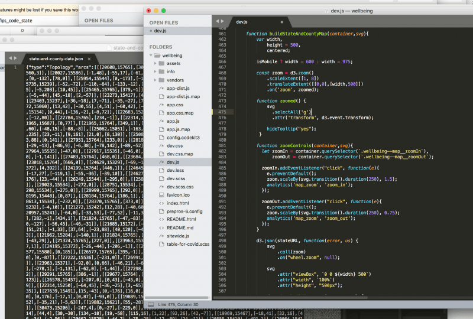This screenshot has width=473, height=319.
Task: Open table-for-covid.scss file
Action: click(x=188, y=244)
